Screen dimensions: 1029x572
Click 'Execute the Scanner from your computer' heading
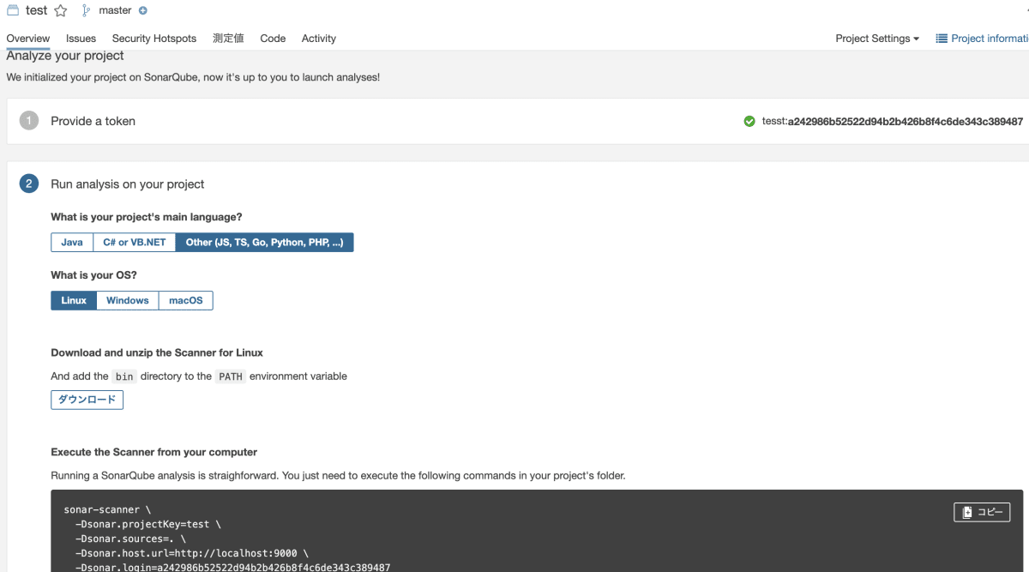[154, 452]
